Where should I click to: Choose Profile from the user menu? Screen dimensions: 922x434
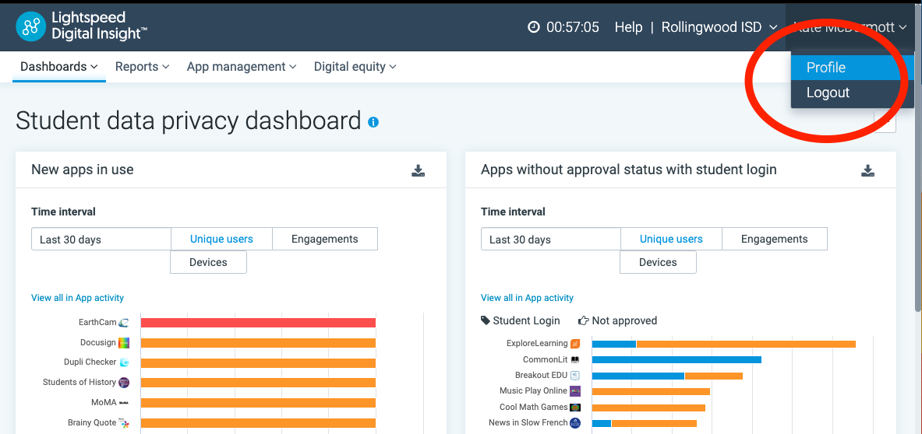[x=853, y=68]
